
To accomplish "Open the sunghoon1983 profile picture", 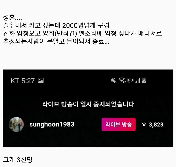I will click(x=16, y=124).
